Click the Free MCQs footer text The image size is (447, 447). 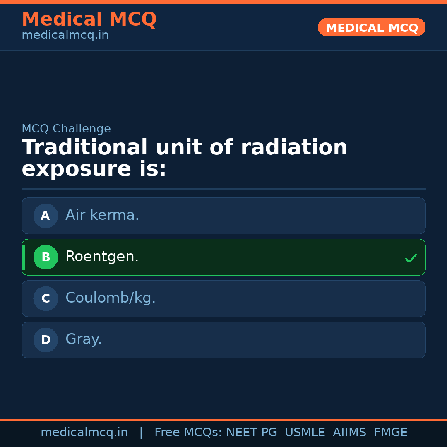tap(188, 433)
